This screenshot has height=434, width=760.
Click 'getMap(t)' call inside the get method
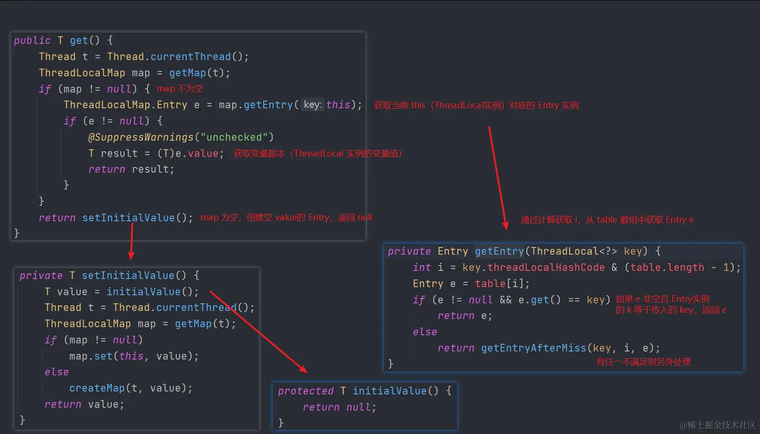tap(197, 73)
